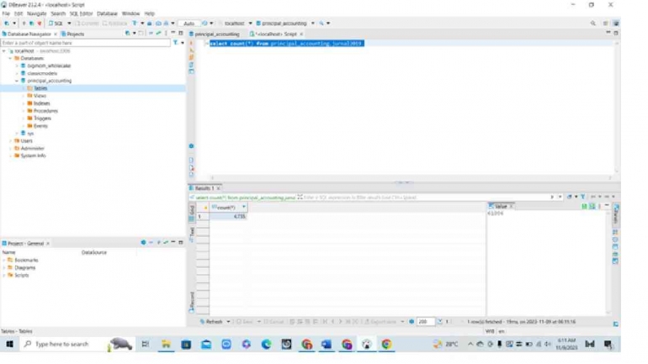Image resolution: width=648 pixels, height=364 pixels.
Task: Click the Commit button in toolbar
Action: (87, 24)
